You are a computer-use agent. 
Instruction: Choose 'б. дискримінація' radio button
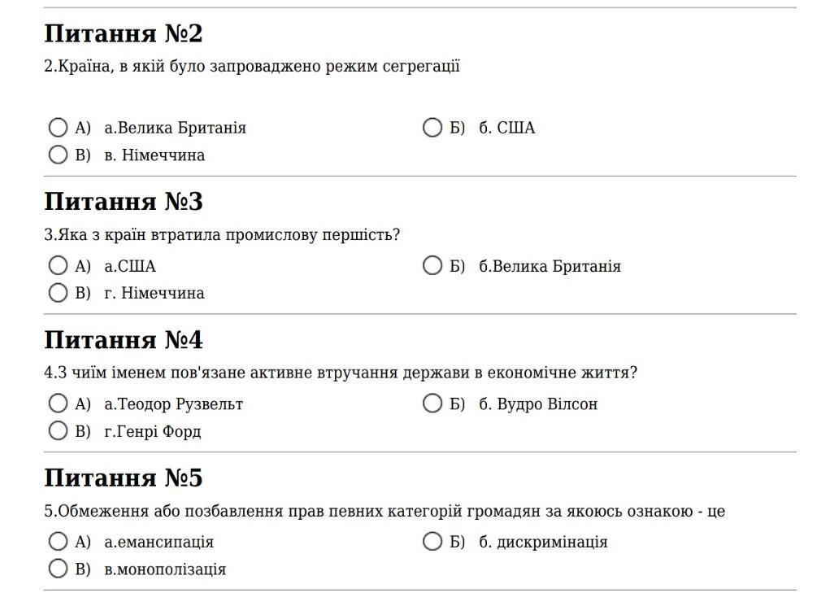pos(432,542)
